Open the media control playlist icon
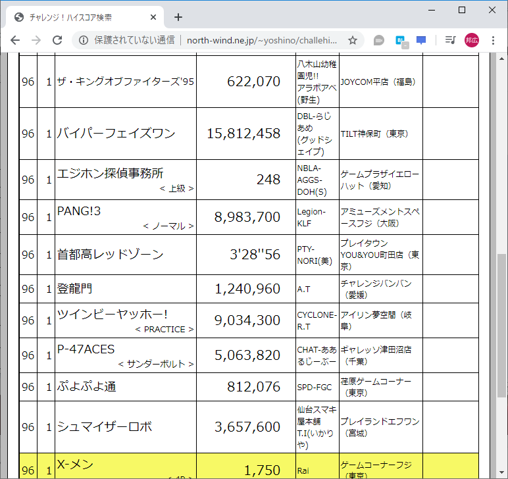The height and width of the screenshot is (479, 508). pyautogui.click(x=450, y=40)
